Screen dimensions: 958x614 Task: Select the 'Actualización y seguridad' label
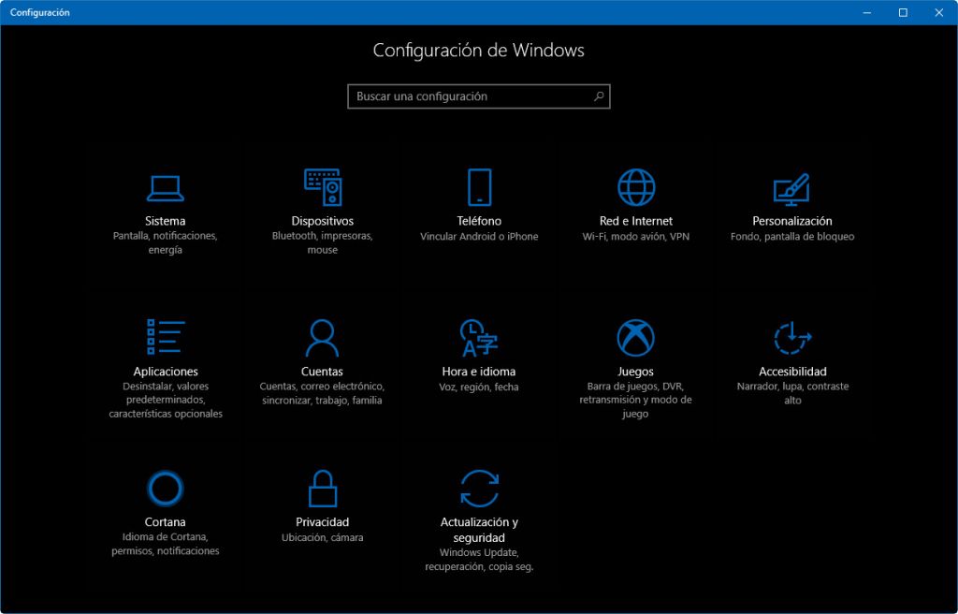479,530
